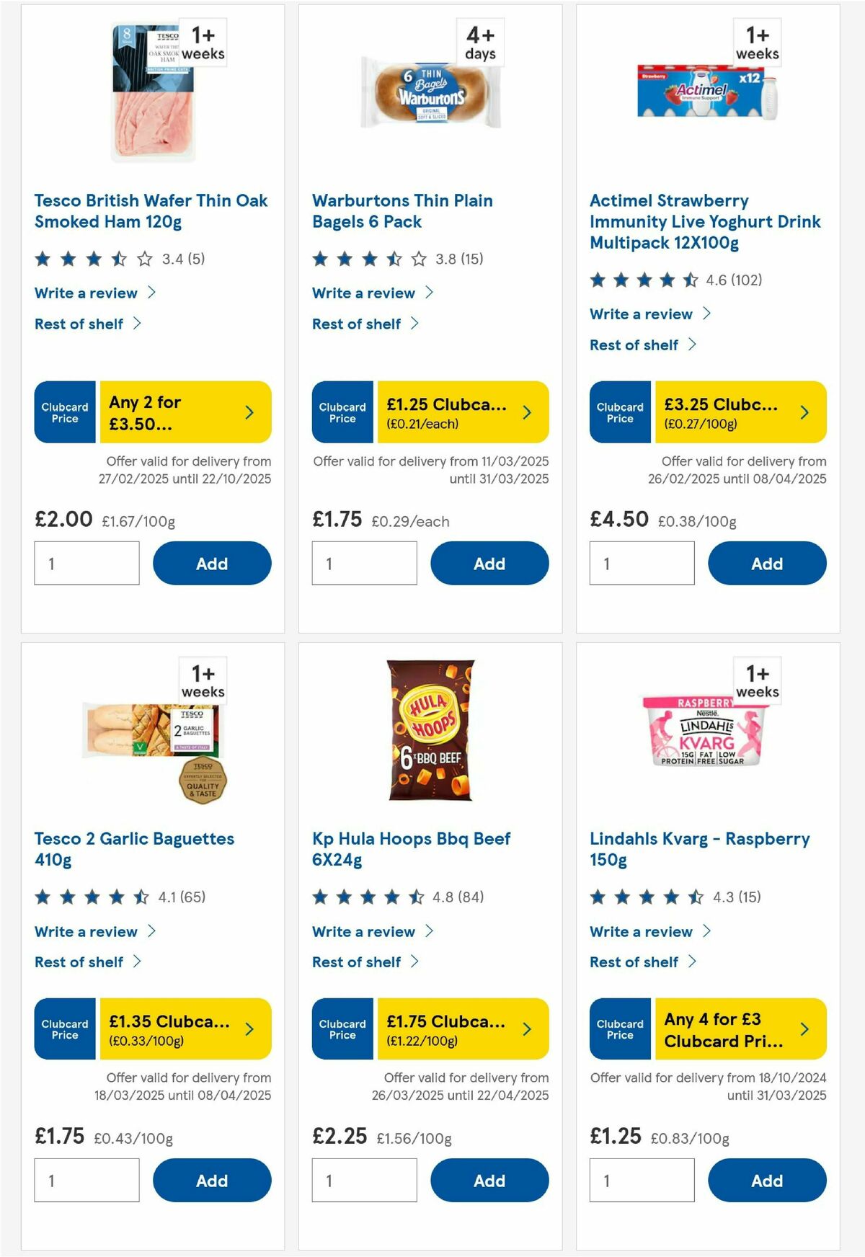The width and height of the screenshot is (865, 1257).
Task: Expand Rest of shelf for Warburtons Bagels
Action: [357, 324]
